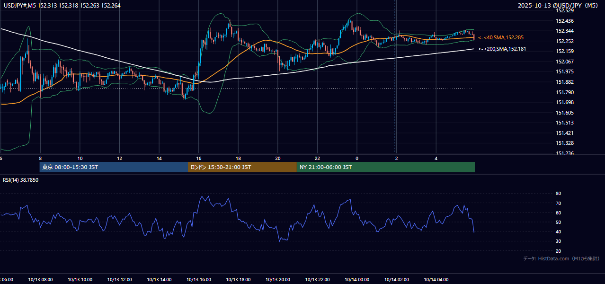The height and width of the screenshot is (284, 605).
Task: Click the データ: HistData.com credit text
Action: [561, 258]
